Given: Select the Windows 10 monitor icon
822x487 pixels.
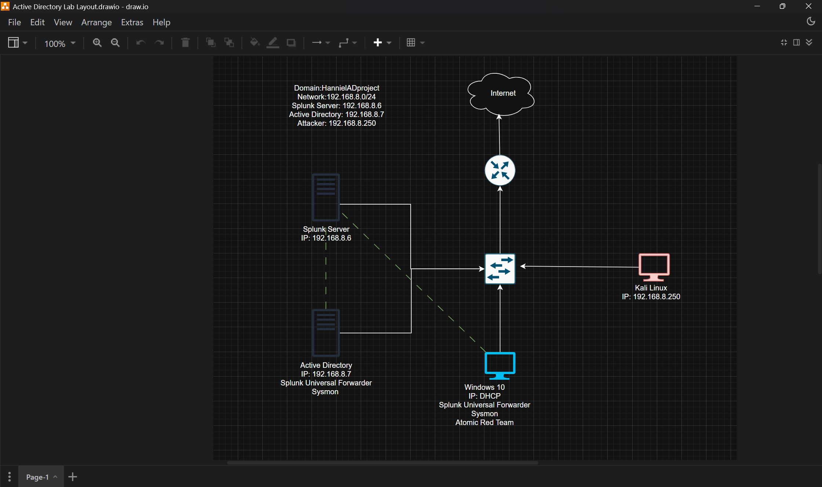Looking at the screenshot, I should (x=500, y=366).
